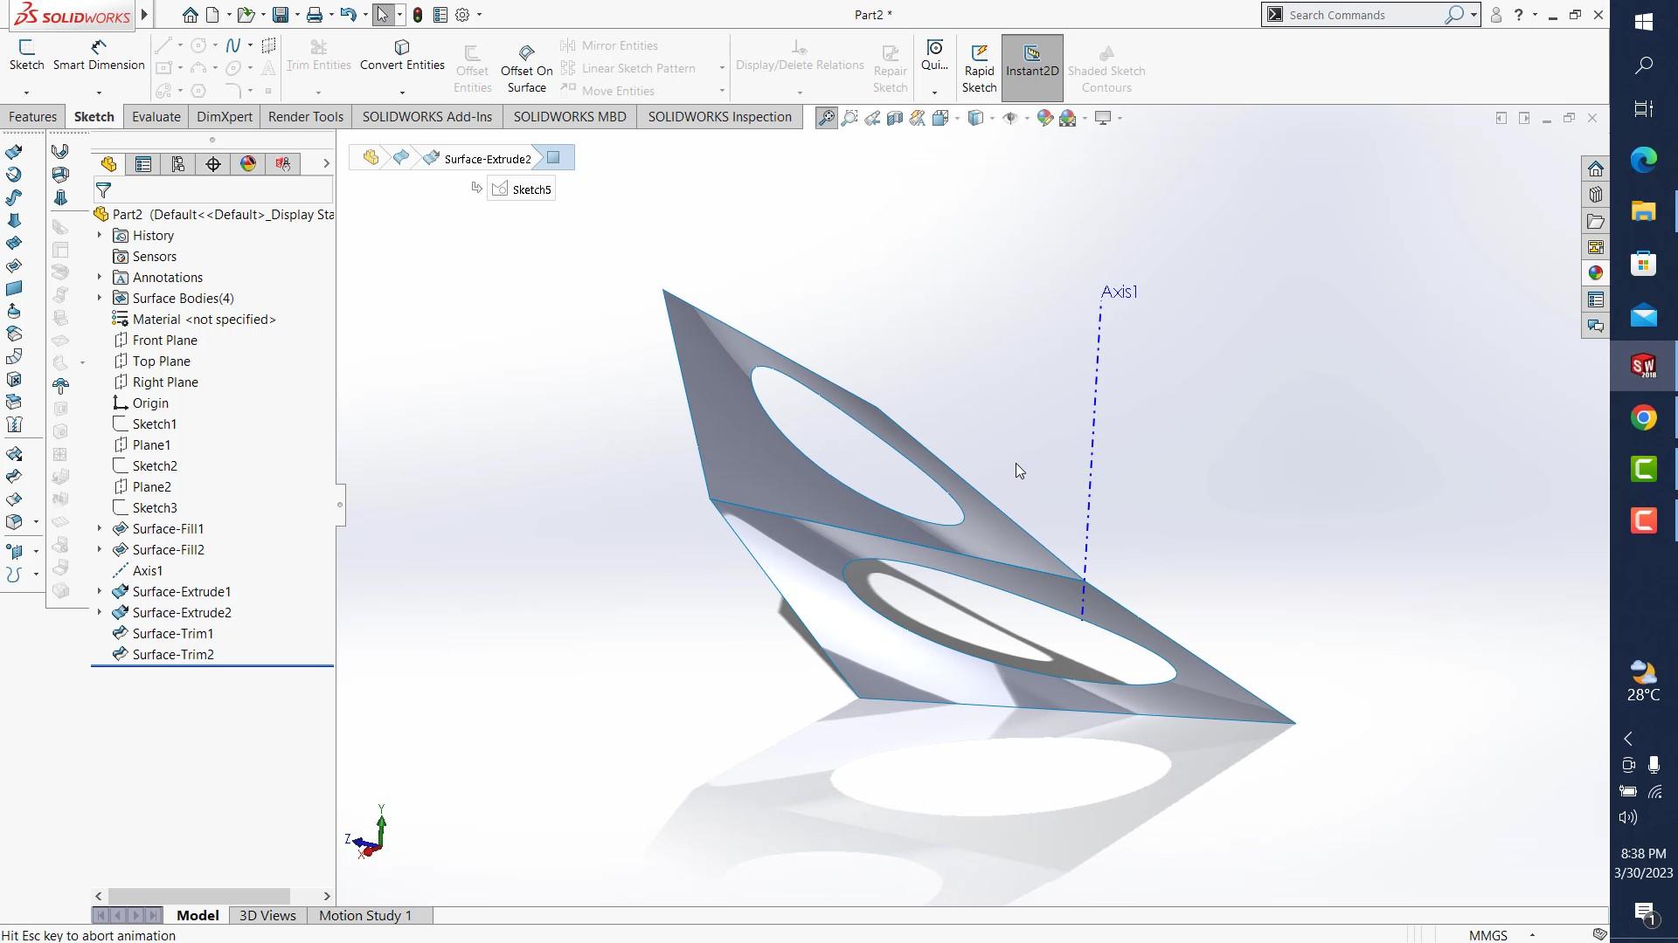
Task: Expand the Surface Bodies(4) folder
Action: [x=100, y=299]
